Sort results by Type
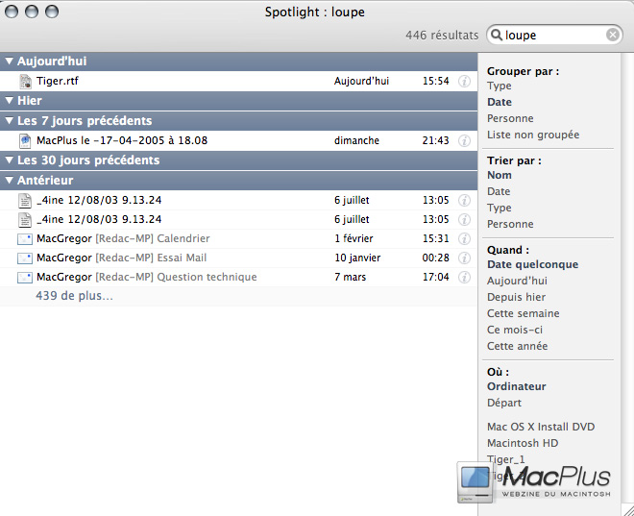The image size is (634, 516). click(499, 208)
